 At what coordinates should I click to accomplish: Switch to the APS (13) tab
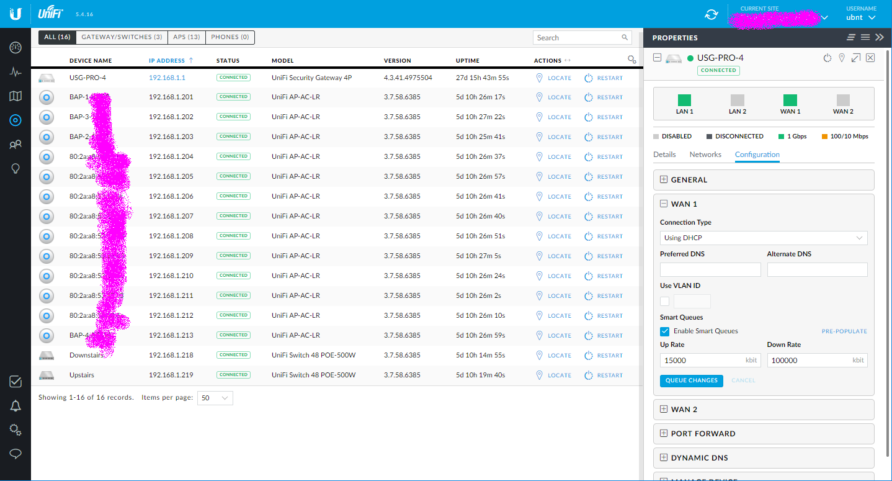tap(186, 37)
